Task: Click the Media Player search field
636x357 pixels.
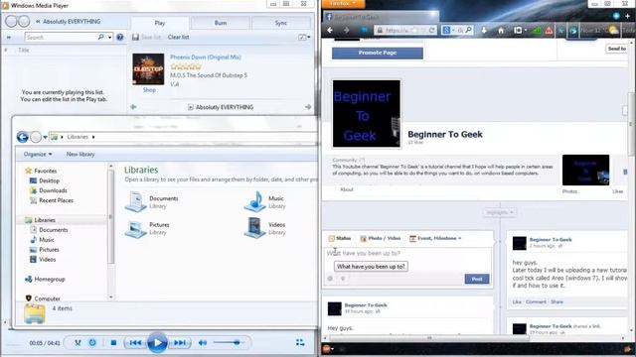Action: (x=61, y=38)
